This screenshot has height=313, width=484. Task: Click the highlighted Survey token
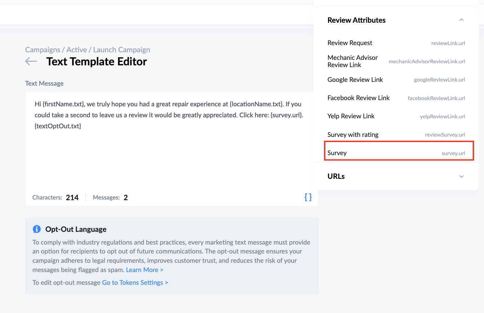[399, 152]
